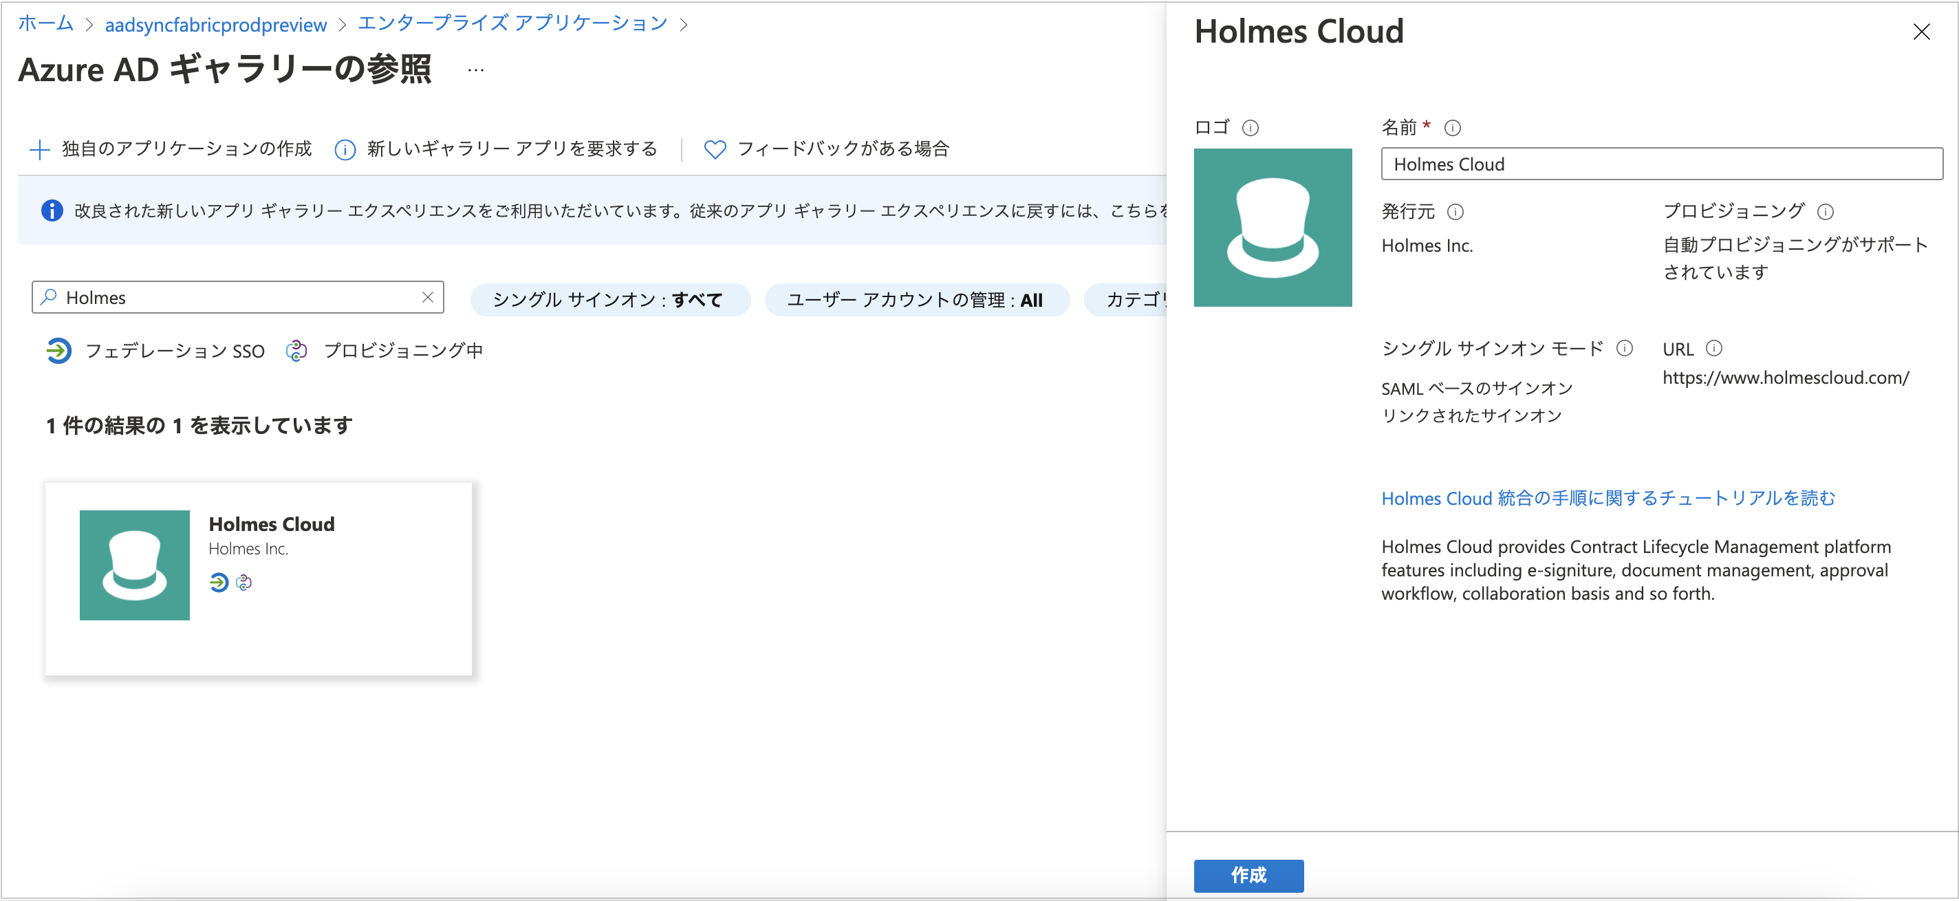Click the Holmes Inc. publisher value in panel
The width and height of the screenshot is (1959, 901).
point(1427,246)
